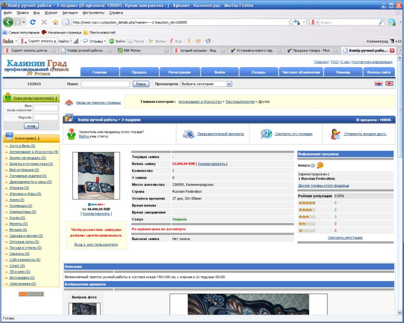Click Yandex bar Войти icon
404x323 pixels.
(111, 41)
